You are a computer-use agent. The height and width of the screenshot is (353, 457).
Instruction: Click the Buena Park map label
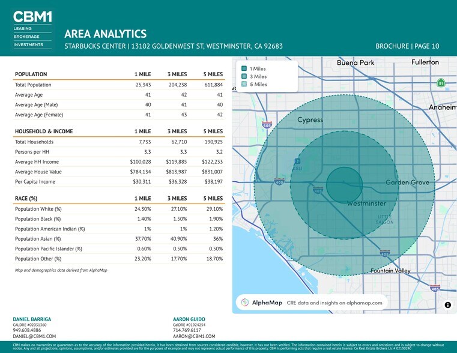tap(356, 62)
